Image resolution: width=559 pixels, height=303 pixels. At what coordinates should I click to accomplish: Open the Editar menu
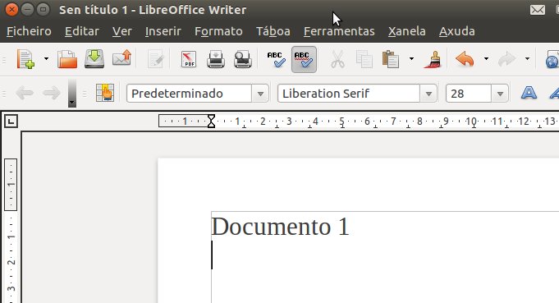point(81,31)
